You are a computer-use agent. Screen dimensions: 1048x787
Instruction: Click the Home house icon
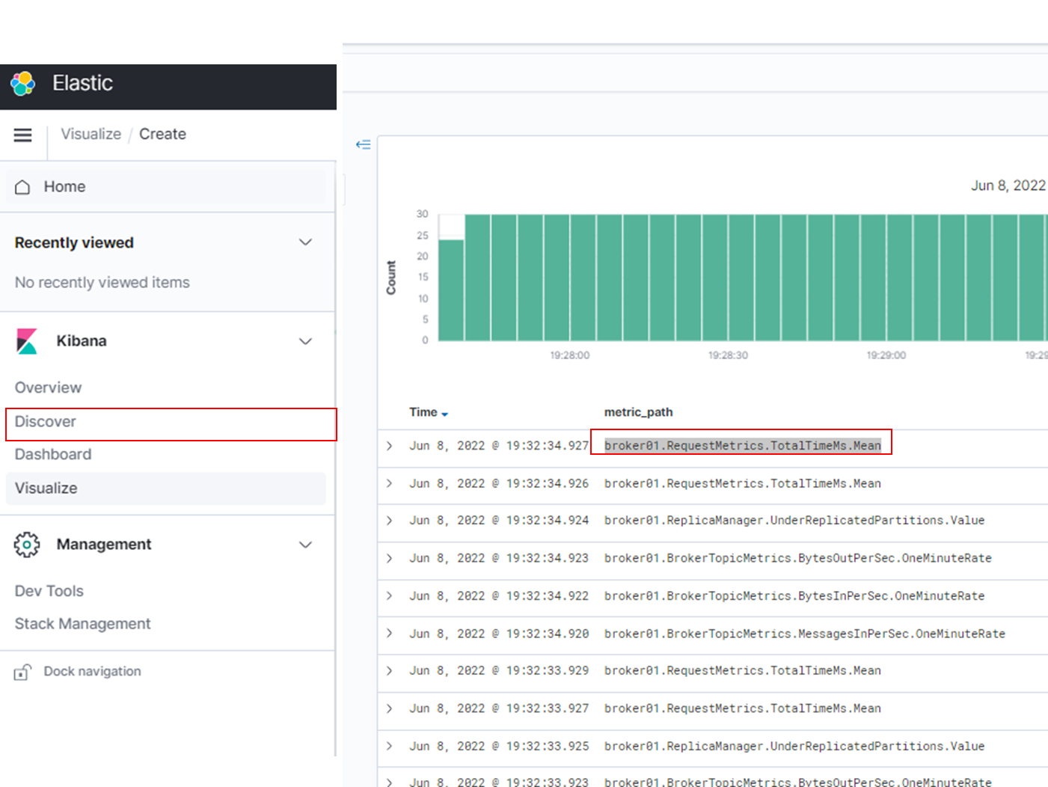[x=22, y=187]
